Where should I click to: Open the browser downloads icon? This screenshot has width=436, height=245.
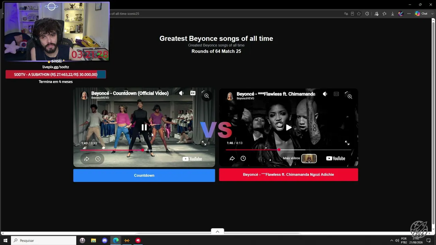(x=392, y=14)
